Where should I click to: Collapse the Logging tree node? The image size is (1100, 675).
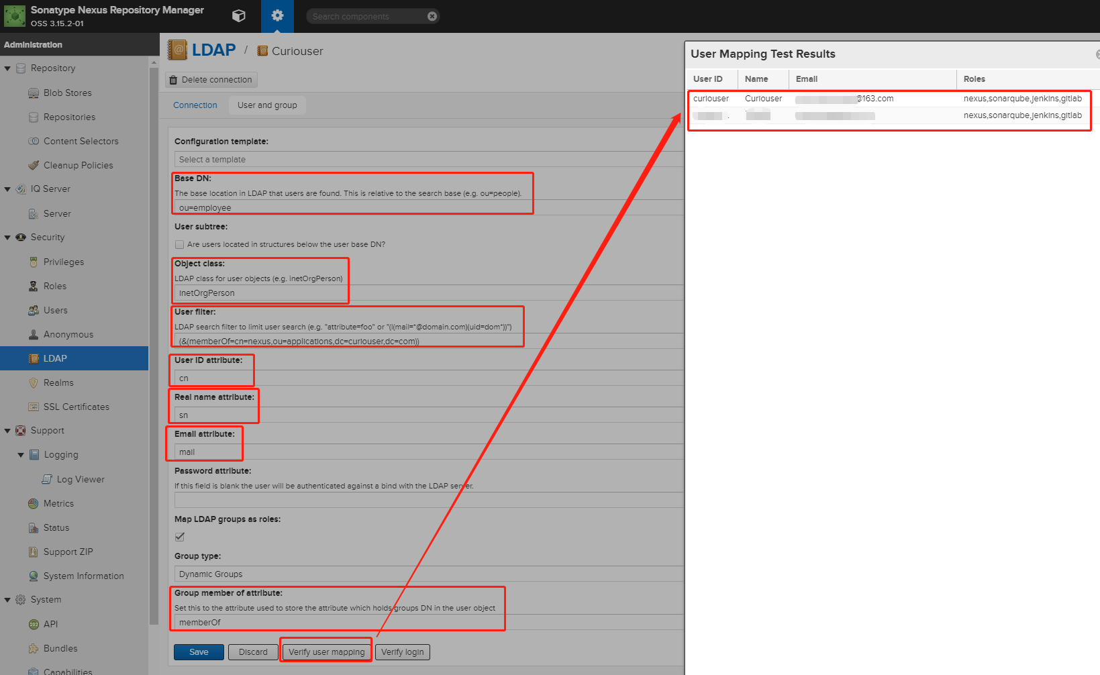[21, 455]
